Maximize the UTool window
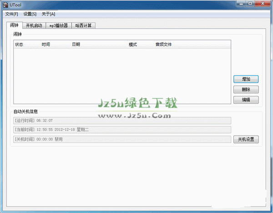Screen dimensions: 273x213 [x=250, y=4]
